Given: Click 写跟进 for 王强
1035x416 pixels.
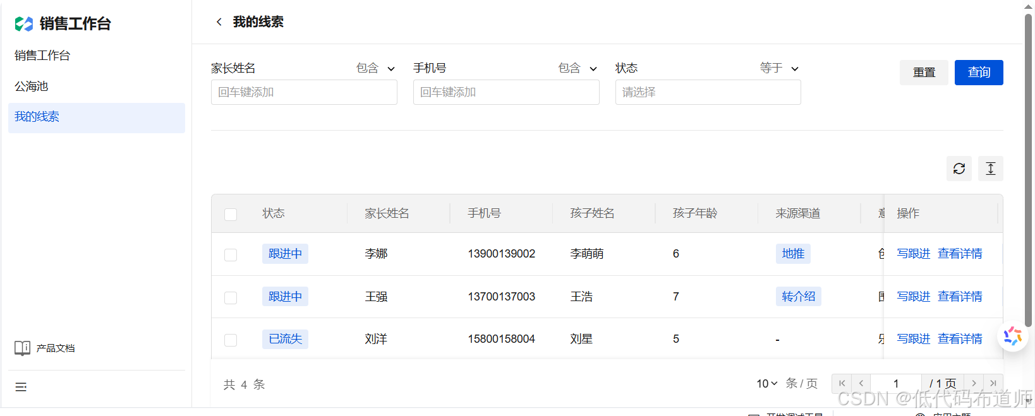Looking at the screenshot, I should [914, 297].
